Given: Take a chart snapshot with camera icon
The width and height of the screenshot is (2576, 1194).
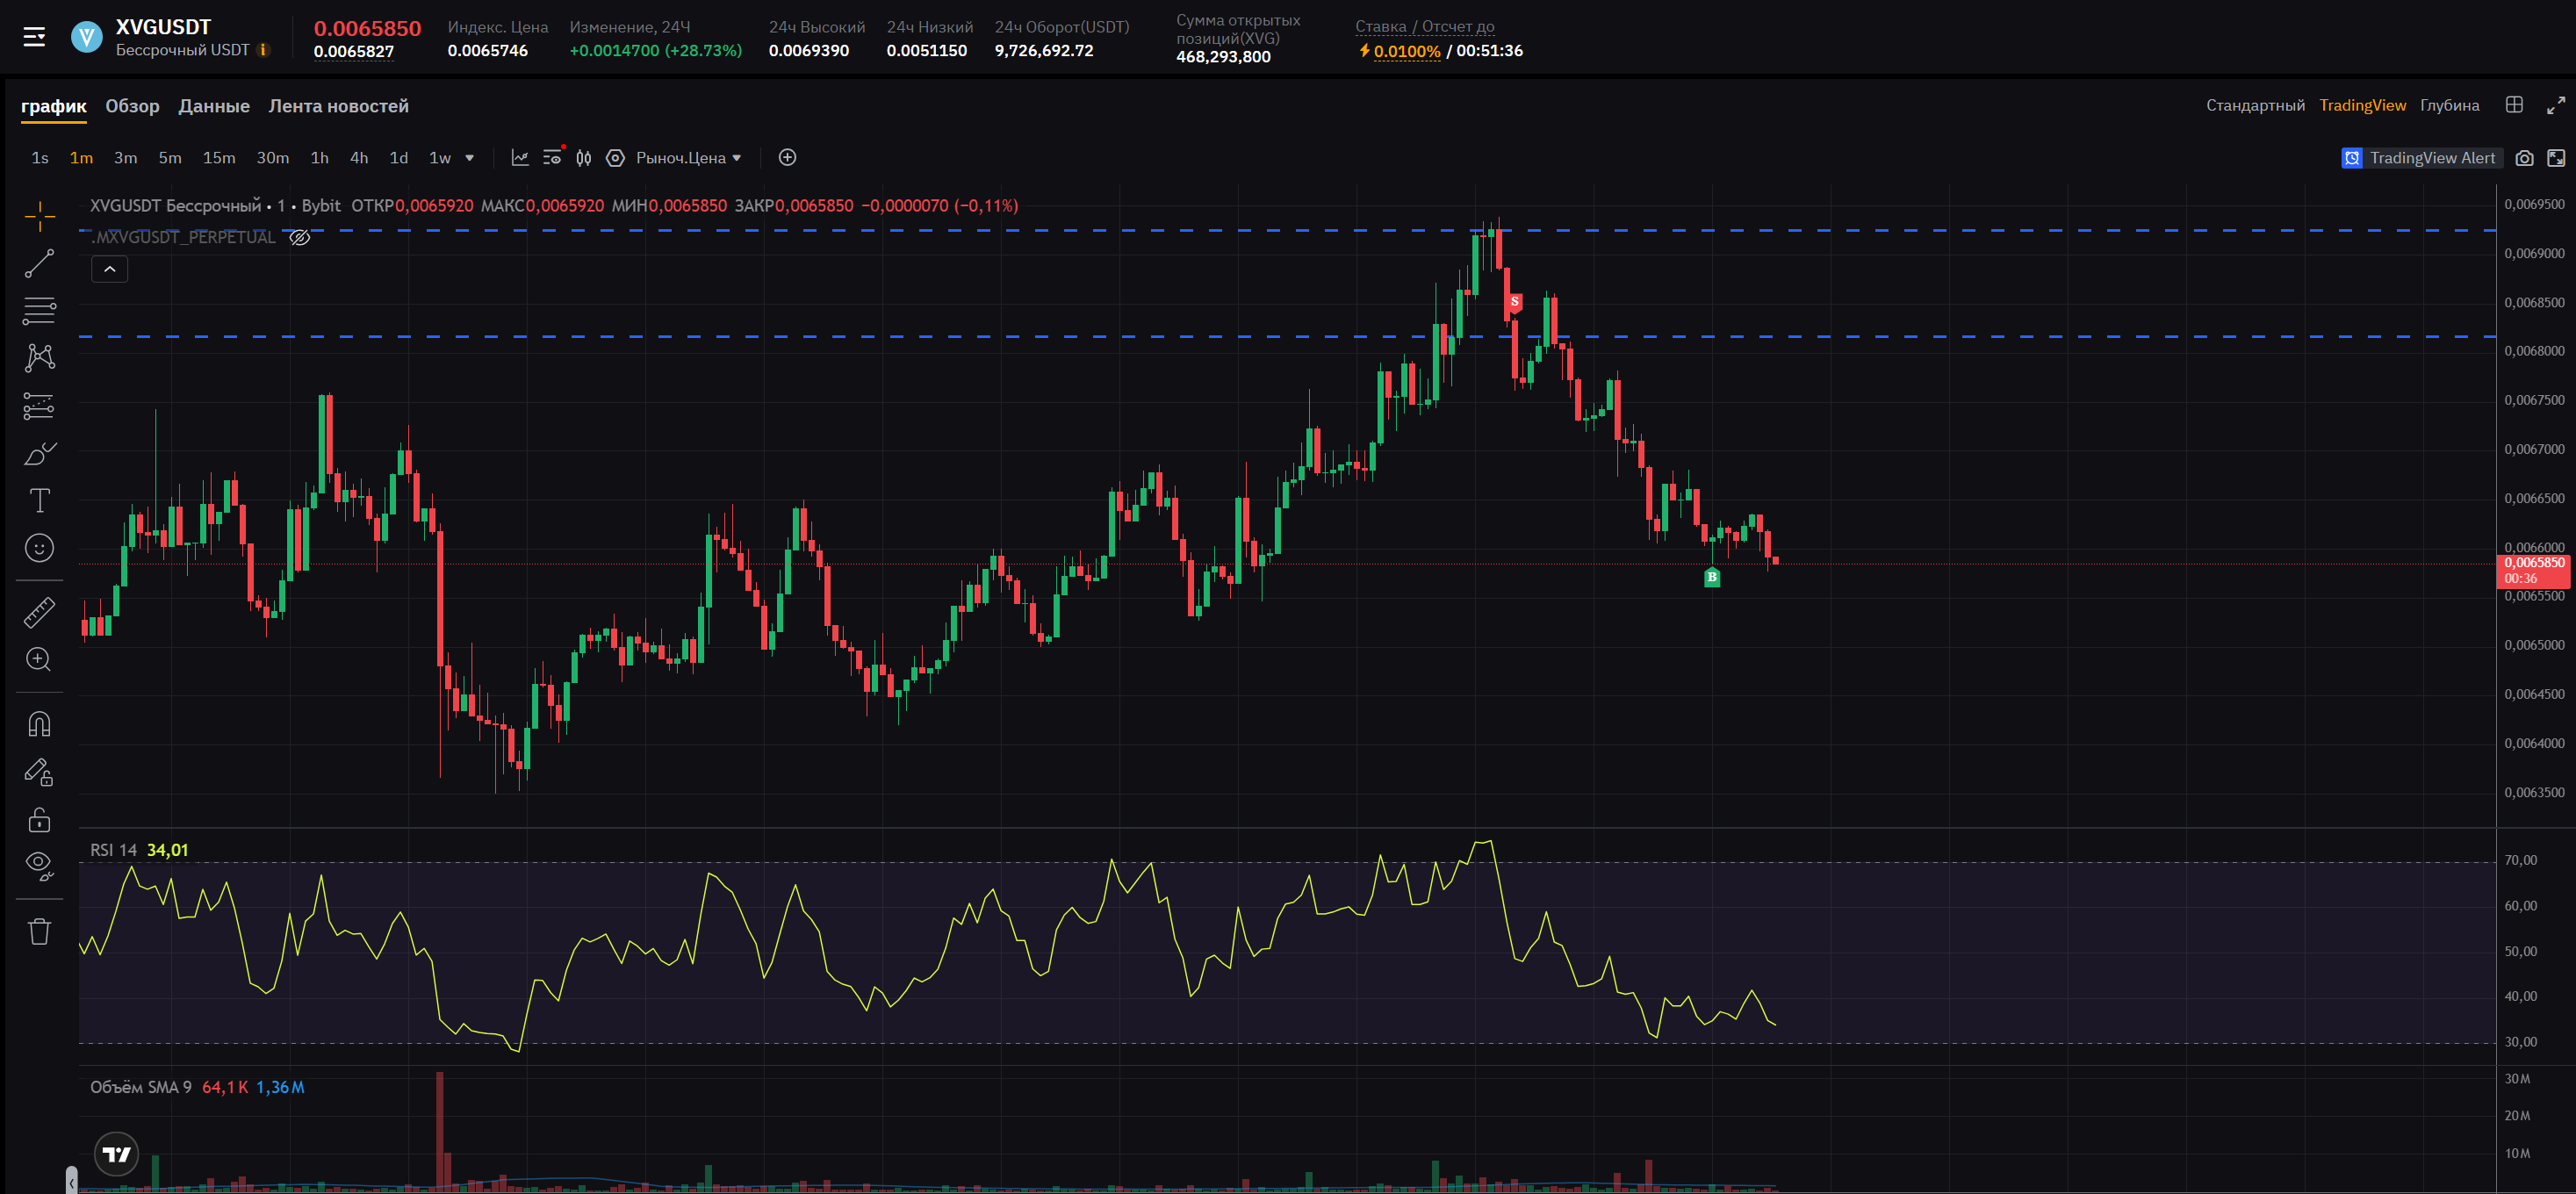Looking at the screenshot, I should (2524, 158).
